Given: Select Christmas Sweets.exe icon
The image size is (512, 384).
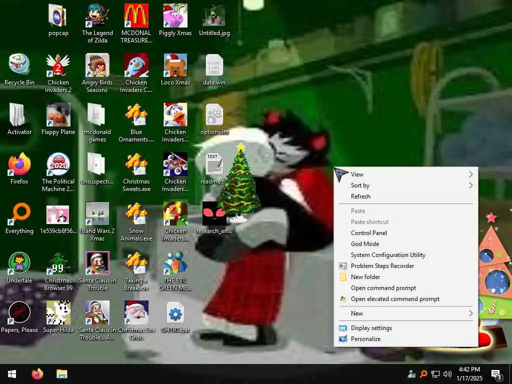Looking at the screenshot, I should click(136, 163).
